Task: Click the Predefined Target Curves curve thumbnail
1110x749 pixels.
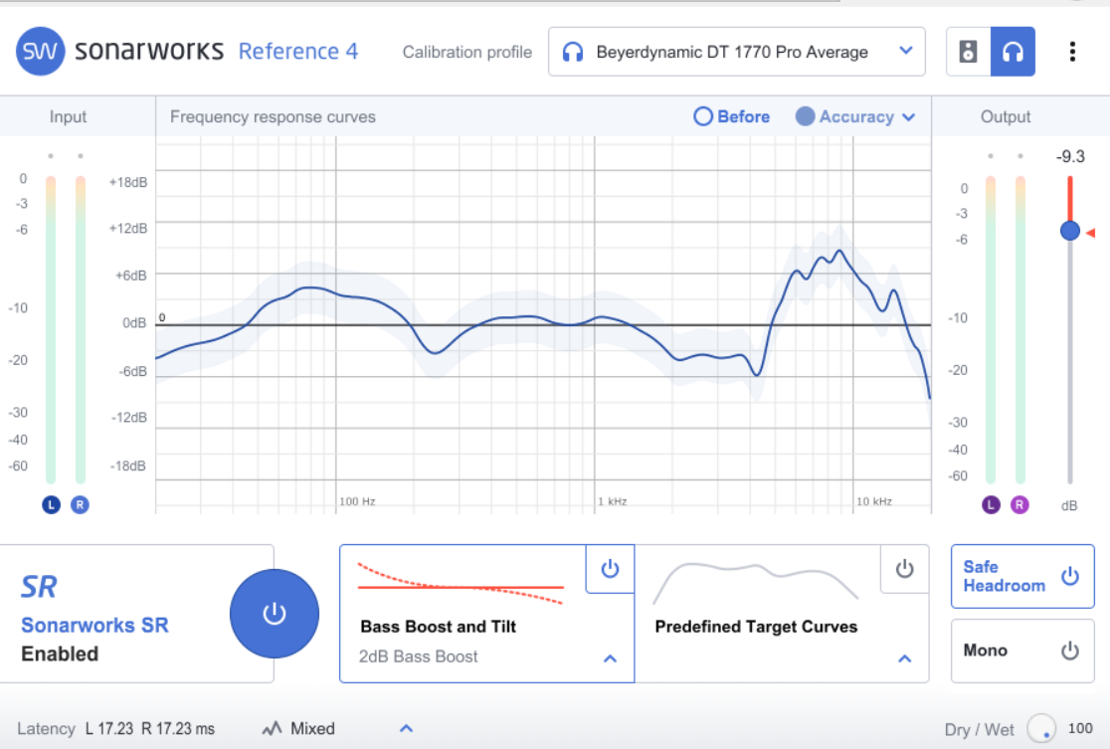Action: [x=755, y=583]
